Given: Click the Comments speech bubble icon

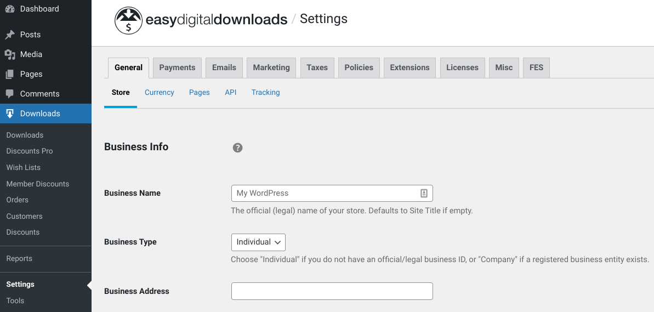Looking at the screenshot, I should point(9,94).
